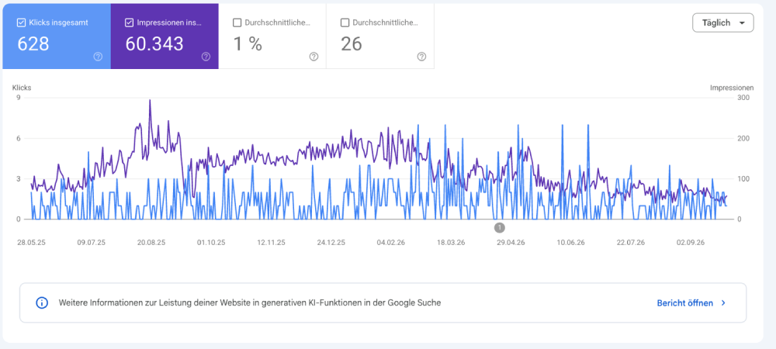Enable the fourth card's Durchschnittliche checkbox (26)

pos(345,22)
